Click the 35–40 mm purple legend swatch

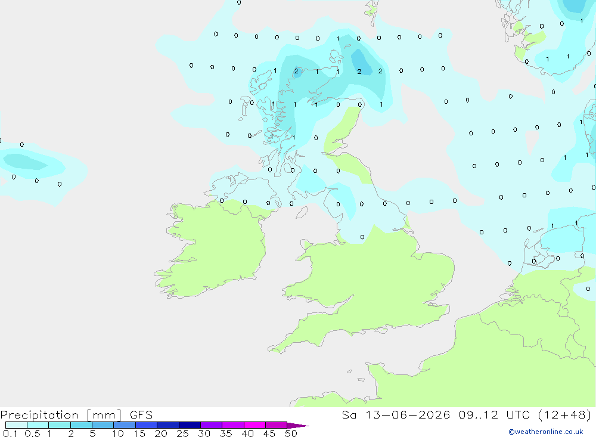click(233, 425)
